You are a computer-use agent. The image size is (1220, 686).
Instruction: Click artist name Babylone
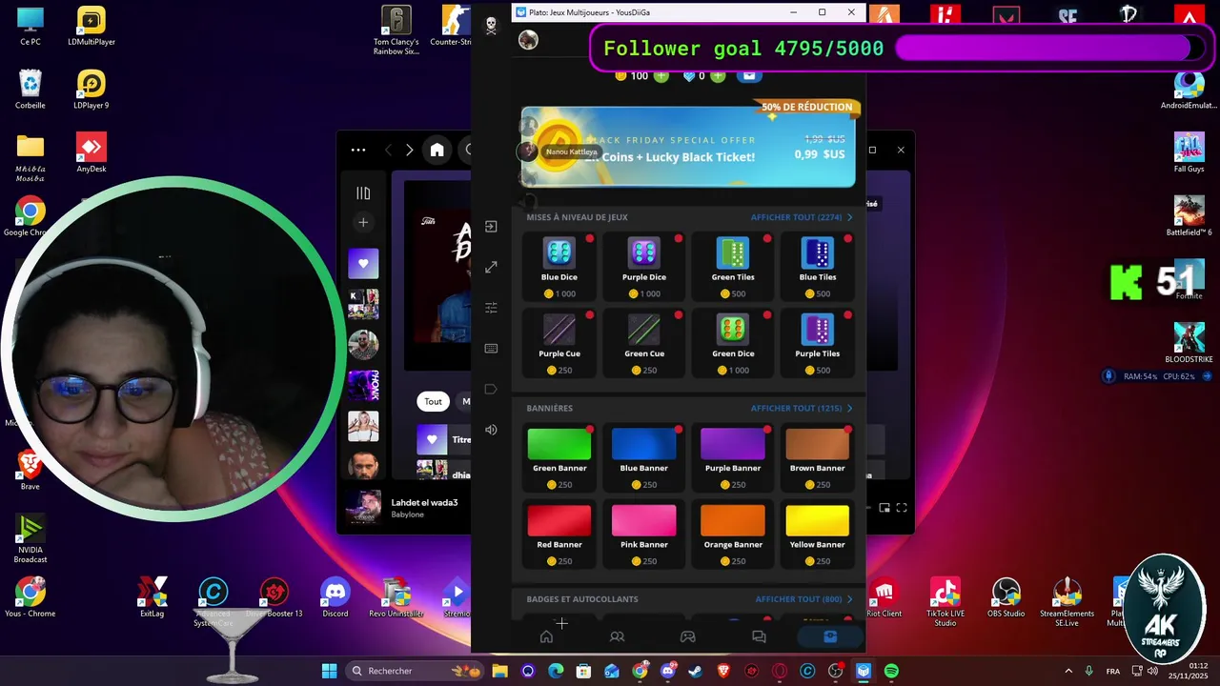point(408,514)
